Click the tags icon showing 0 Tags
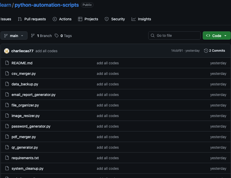 coord(57,35)
